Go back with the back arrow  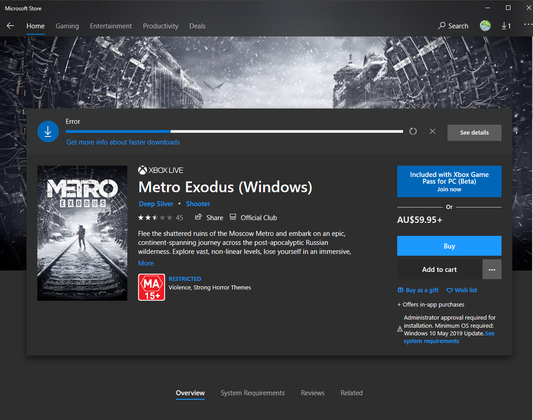[10, 26]
